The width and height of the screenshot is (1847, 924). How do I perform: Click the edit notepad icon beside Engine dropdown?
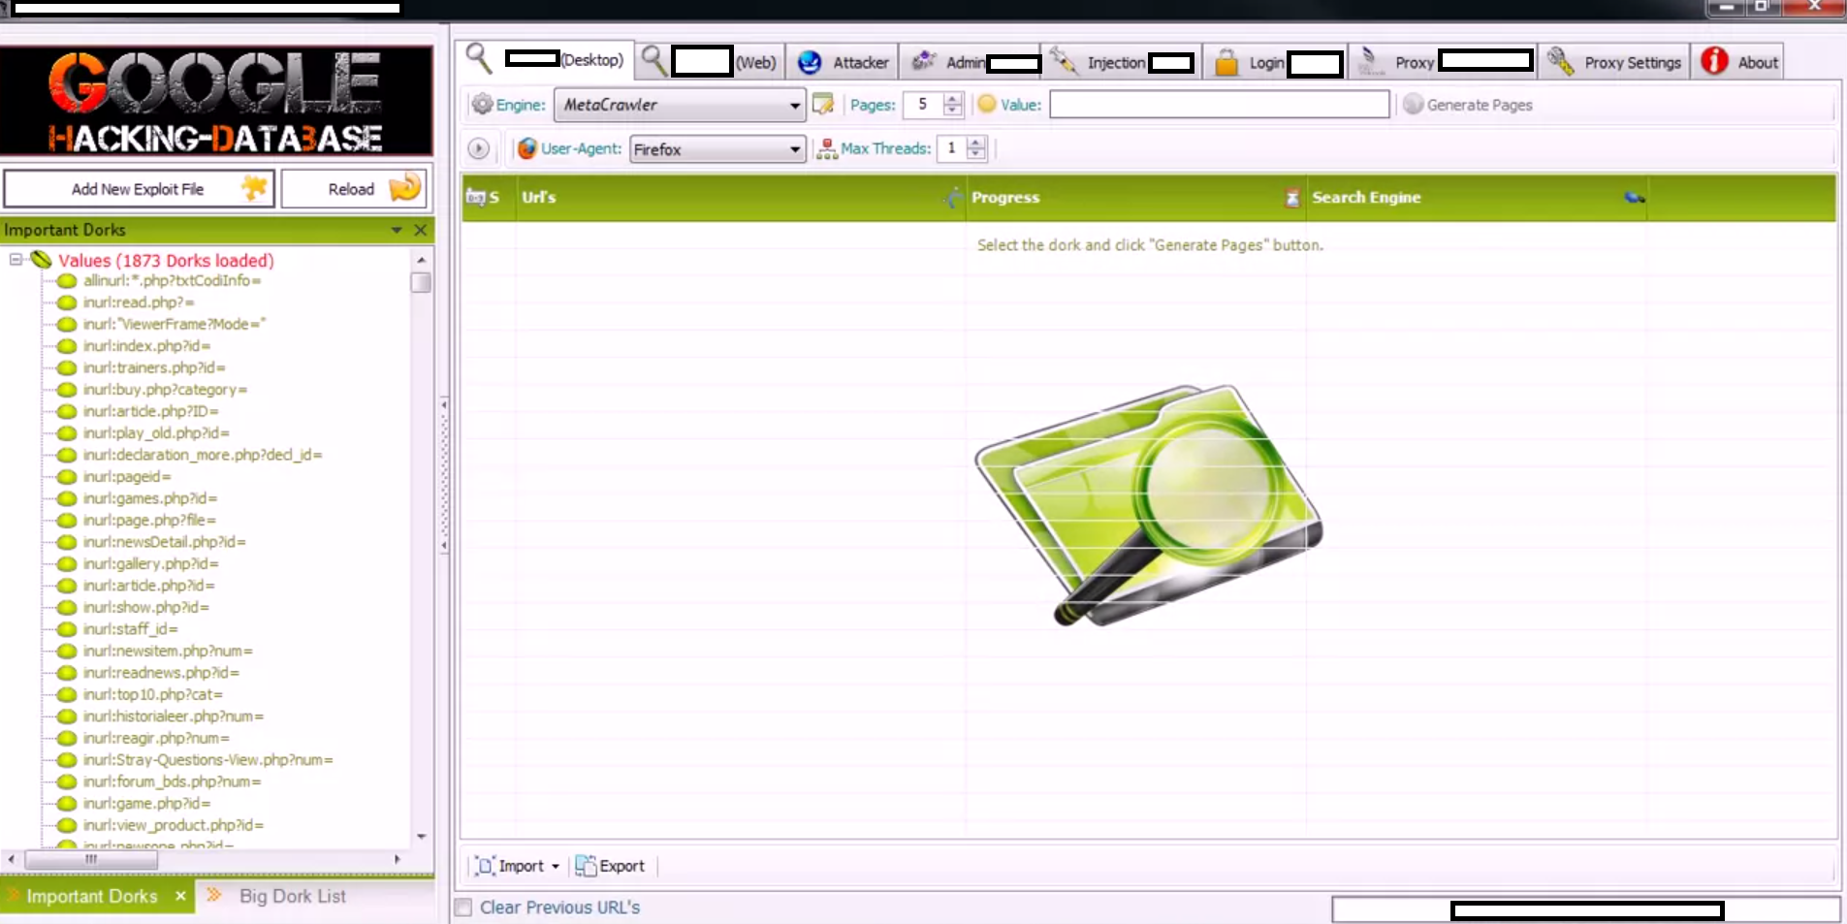coord(823,104)
